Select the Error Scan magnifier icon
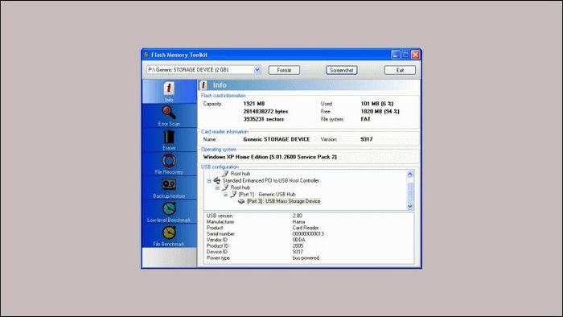563x317 pixels. 169,113
